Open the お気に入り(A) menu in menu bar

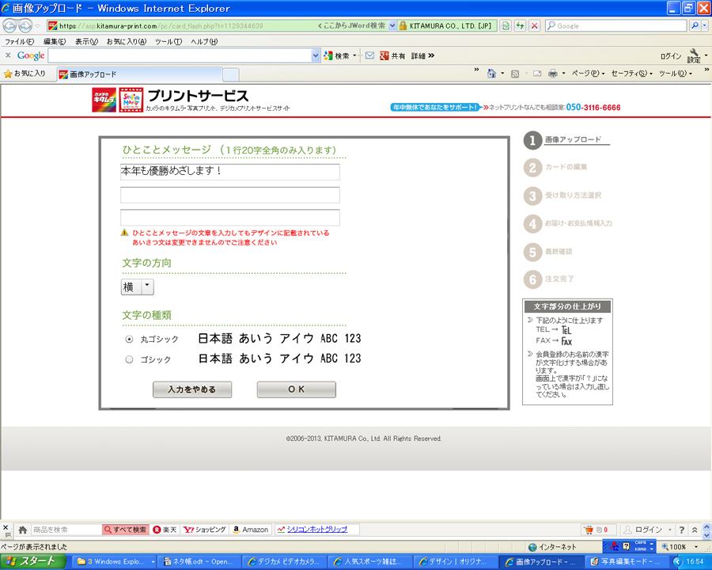click(127, 41)
